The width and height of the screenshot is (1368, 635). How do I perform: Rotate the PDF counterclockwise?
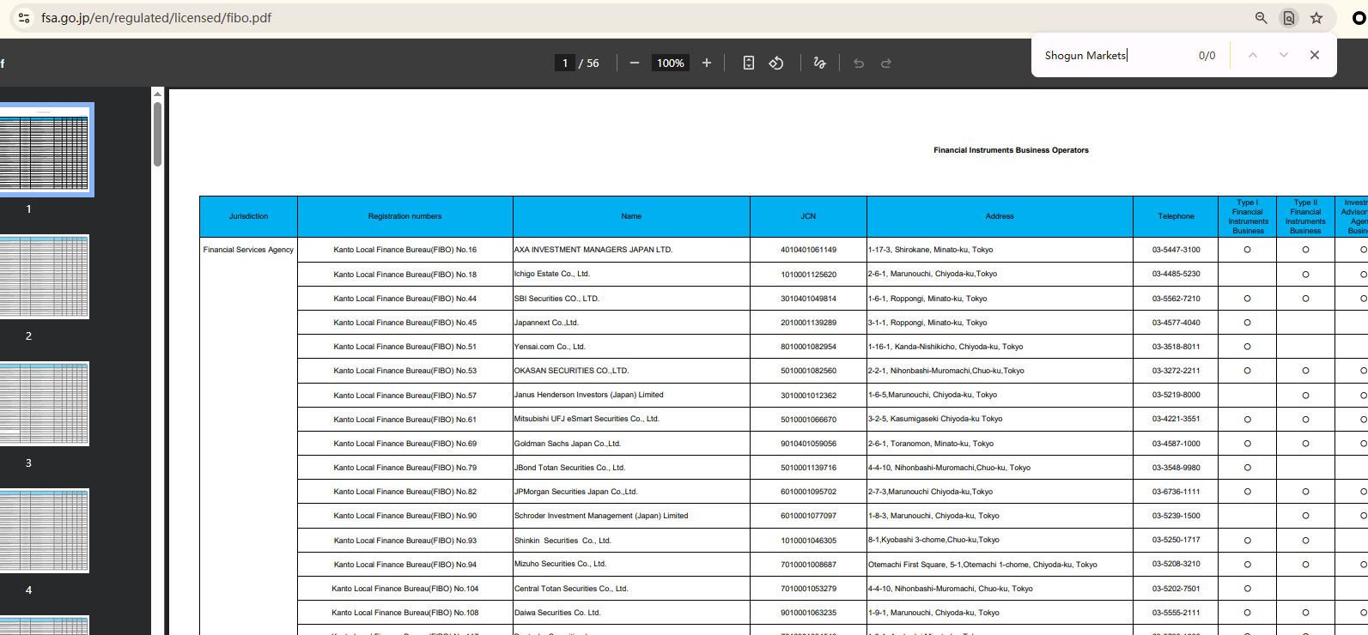coord(776,63)
